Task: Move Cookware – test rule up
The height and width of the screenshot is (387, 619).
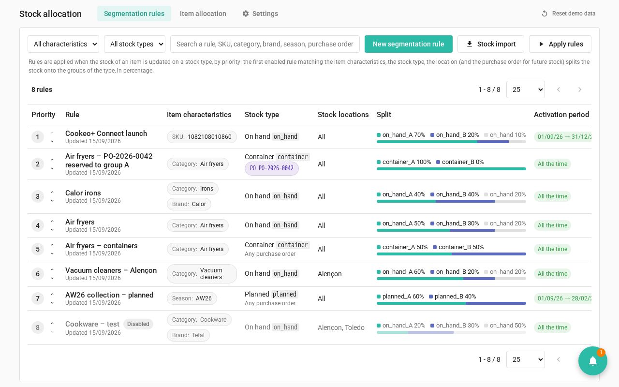Action: coord(52,324)
